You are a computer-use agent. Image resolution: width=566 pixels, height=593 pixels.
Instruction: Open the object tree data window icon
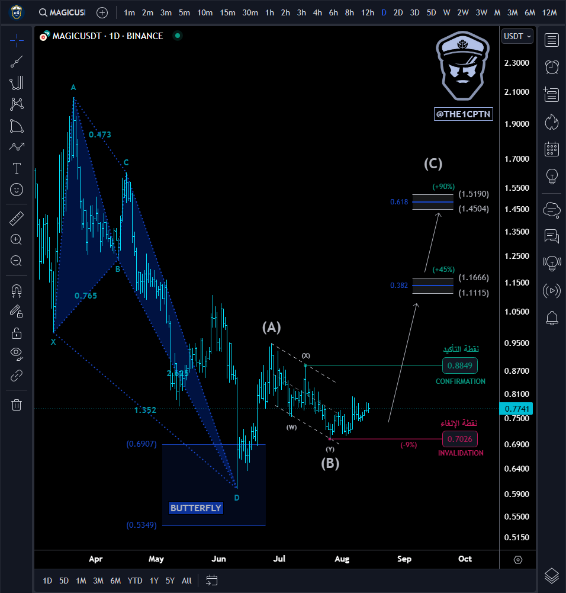(x=551, y=94)
